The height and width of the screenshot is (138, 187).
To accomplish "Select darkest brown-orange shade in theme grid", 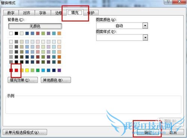I will pyautogui.click(x=59, y=62).
